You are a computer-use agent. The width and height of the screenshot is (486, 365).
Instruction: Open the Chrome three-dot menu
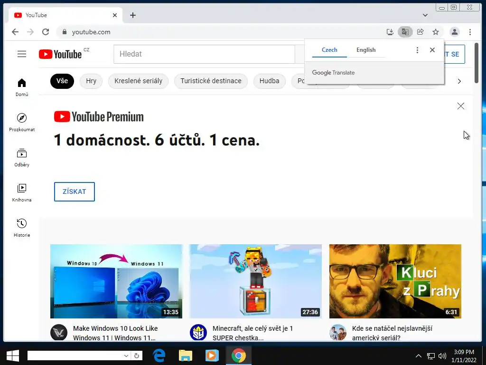470,32
